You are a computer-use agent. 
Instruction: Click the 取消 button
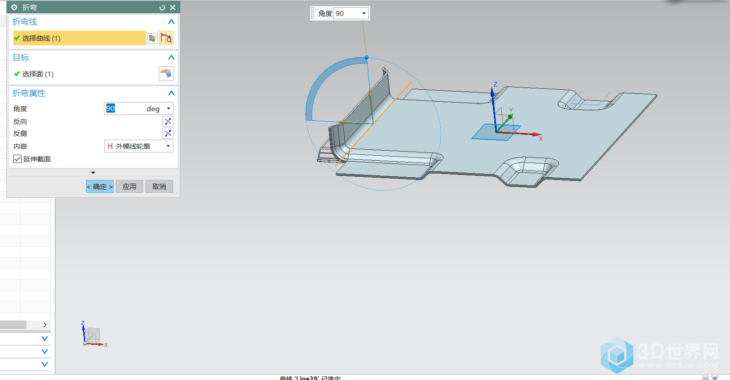tap(159, 186)
